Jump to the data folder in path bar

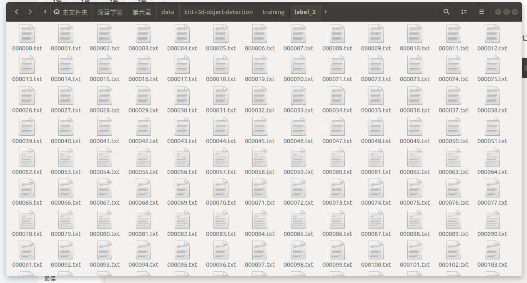pos(168,12)
